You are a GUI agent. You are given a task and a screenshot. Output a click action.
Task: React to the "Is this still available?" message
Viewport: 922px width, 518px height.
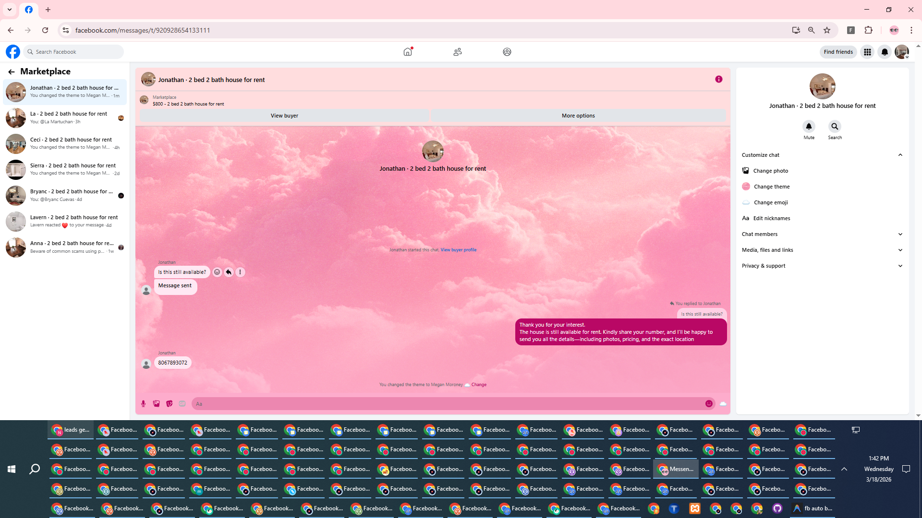[x=217, y=272]
